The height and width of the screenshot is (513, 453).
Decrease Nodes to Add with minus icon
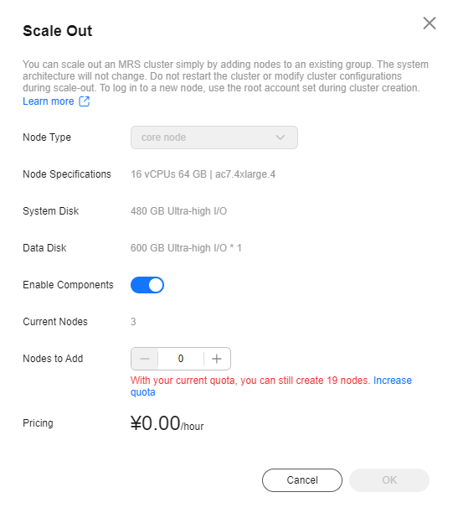145,359
